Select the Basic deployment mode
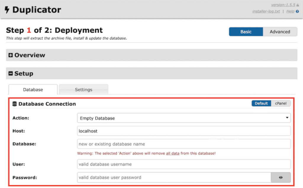 (246, 31)
